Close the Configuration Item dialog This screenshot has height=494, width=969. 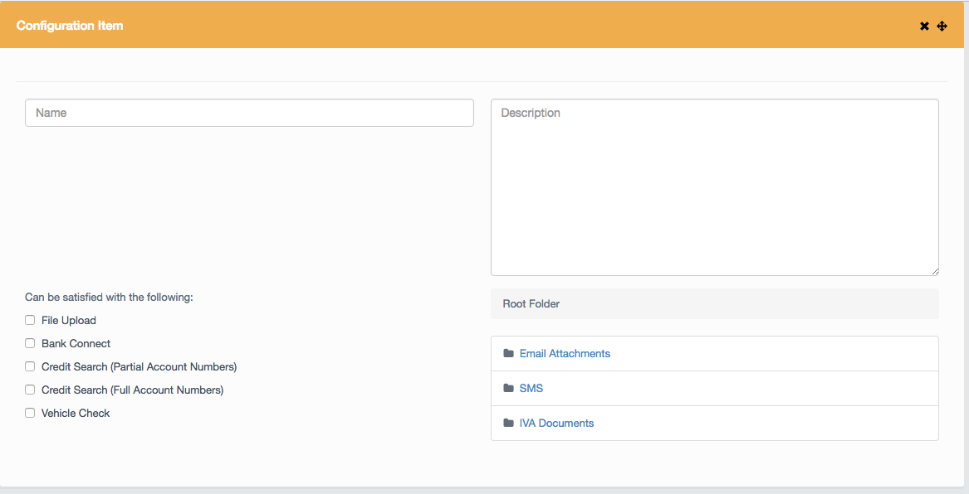click(924, 26)
